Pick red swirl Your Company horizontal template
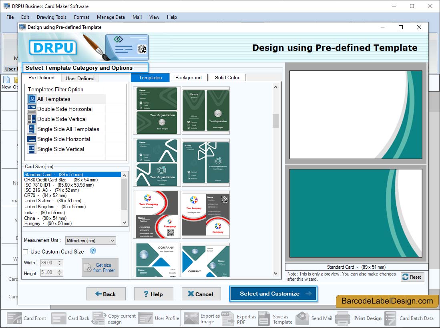This screenshot has width=440, height=328. tap(157, 215)
